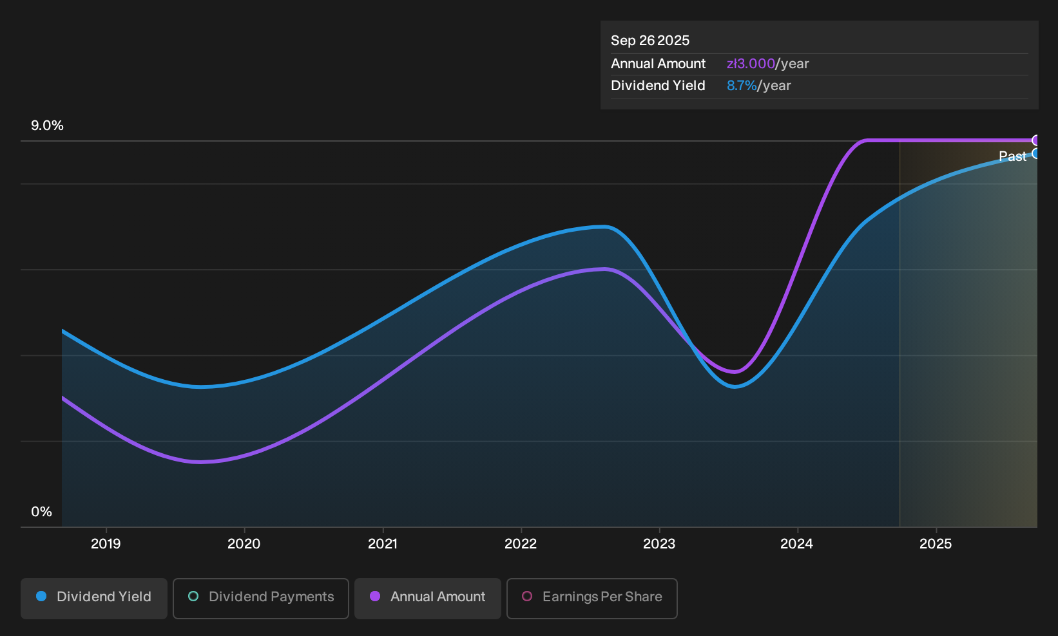The width and height of the screenshot is (1058, 636).
Task: Select the purple endpoint marker on chart
Action: (x=1035, y=140)
